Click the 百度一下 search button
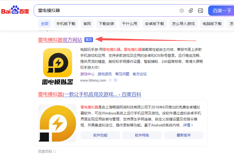This screenshot has height=155, width=234. point(221,11)
